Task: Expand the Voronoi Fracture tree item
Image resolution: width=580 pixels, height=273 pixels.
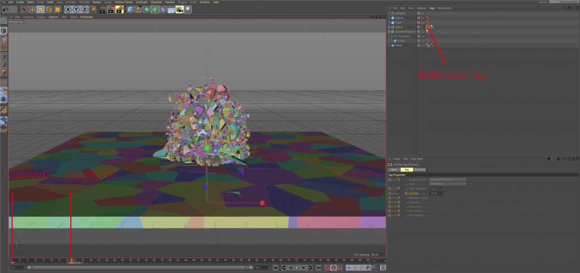Action: 389,32
